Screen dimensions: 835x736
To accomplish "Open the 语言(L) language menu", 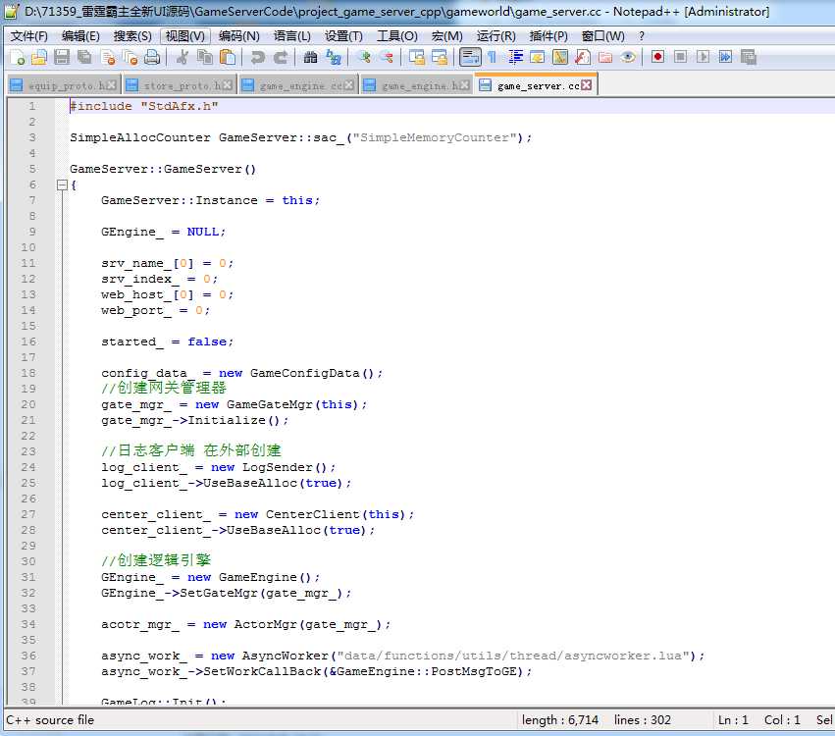I will coord(292,36).
